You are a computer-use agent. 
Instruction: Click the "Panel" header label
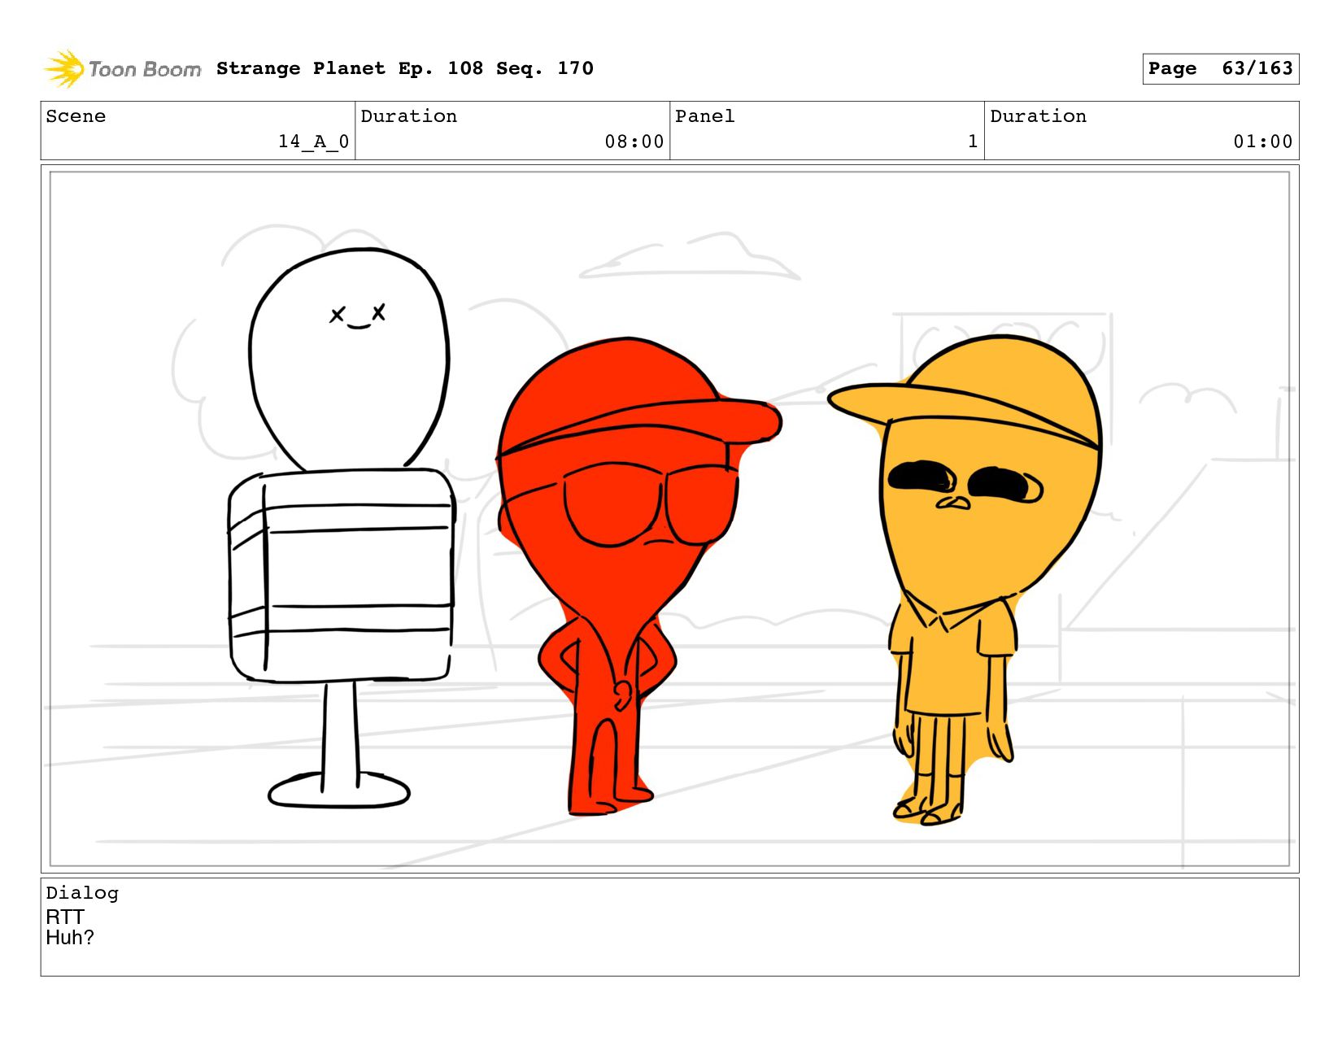pyautogui.click(x=705, y=116)
